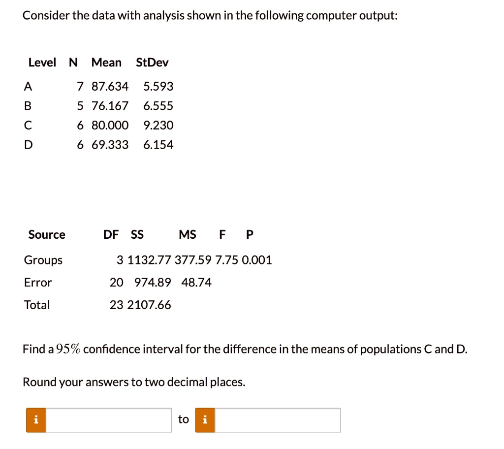
Task: Click the orange info icon beside the second answer box
Action: [x=205, y=420]
